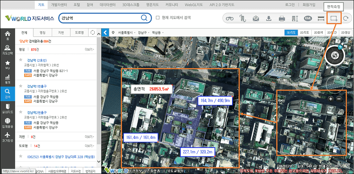Select the 도로명 results tab
Viewport: 354px width, 174px height.
pyautogui.click(x=79, y=33)
